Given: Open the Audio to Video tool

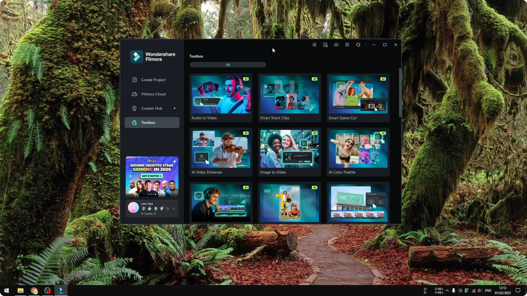Looking at the screenshot, I should (x=221, y=98).
